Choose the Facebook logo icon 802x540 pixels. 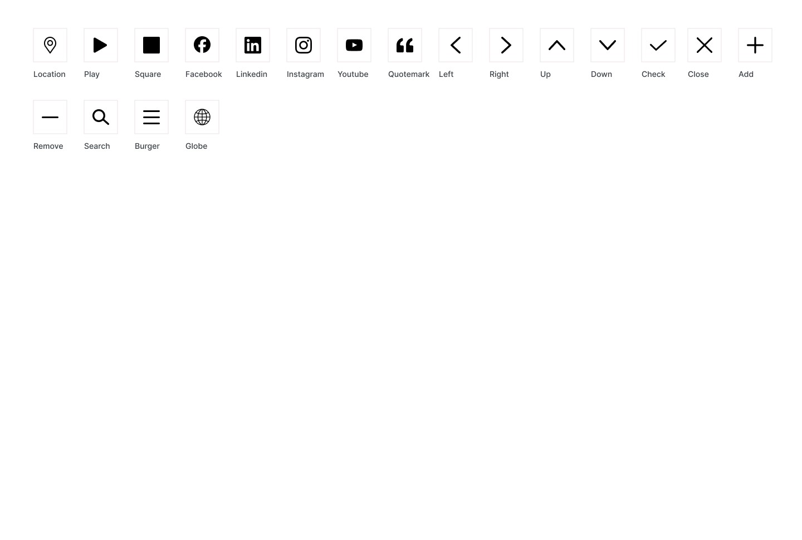(x=202, y=45)
